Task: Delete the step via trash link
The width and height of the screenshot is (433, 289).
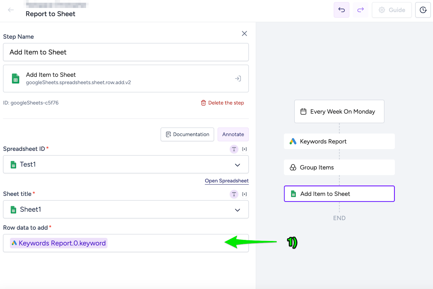Action: tap(222, 103)
